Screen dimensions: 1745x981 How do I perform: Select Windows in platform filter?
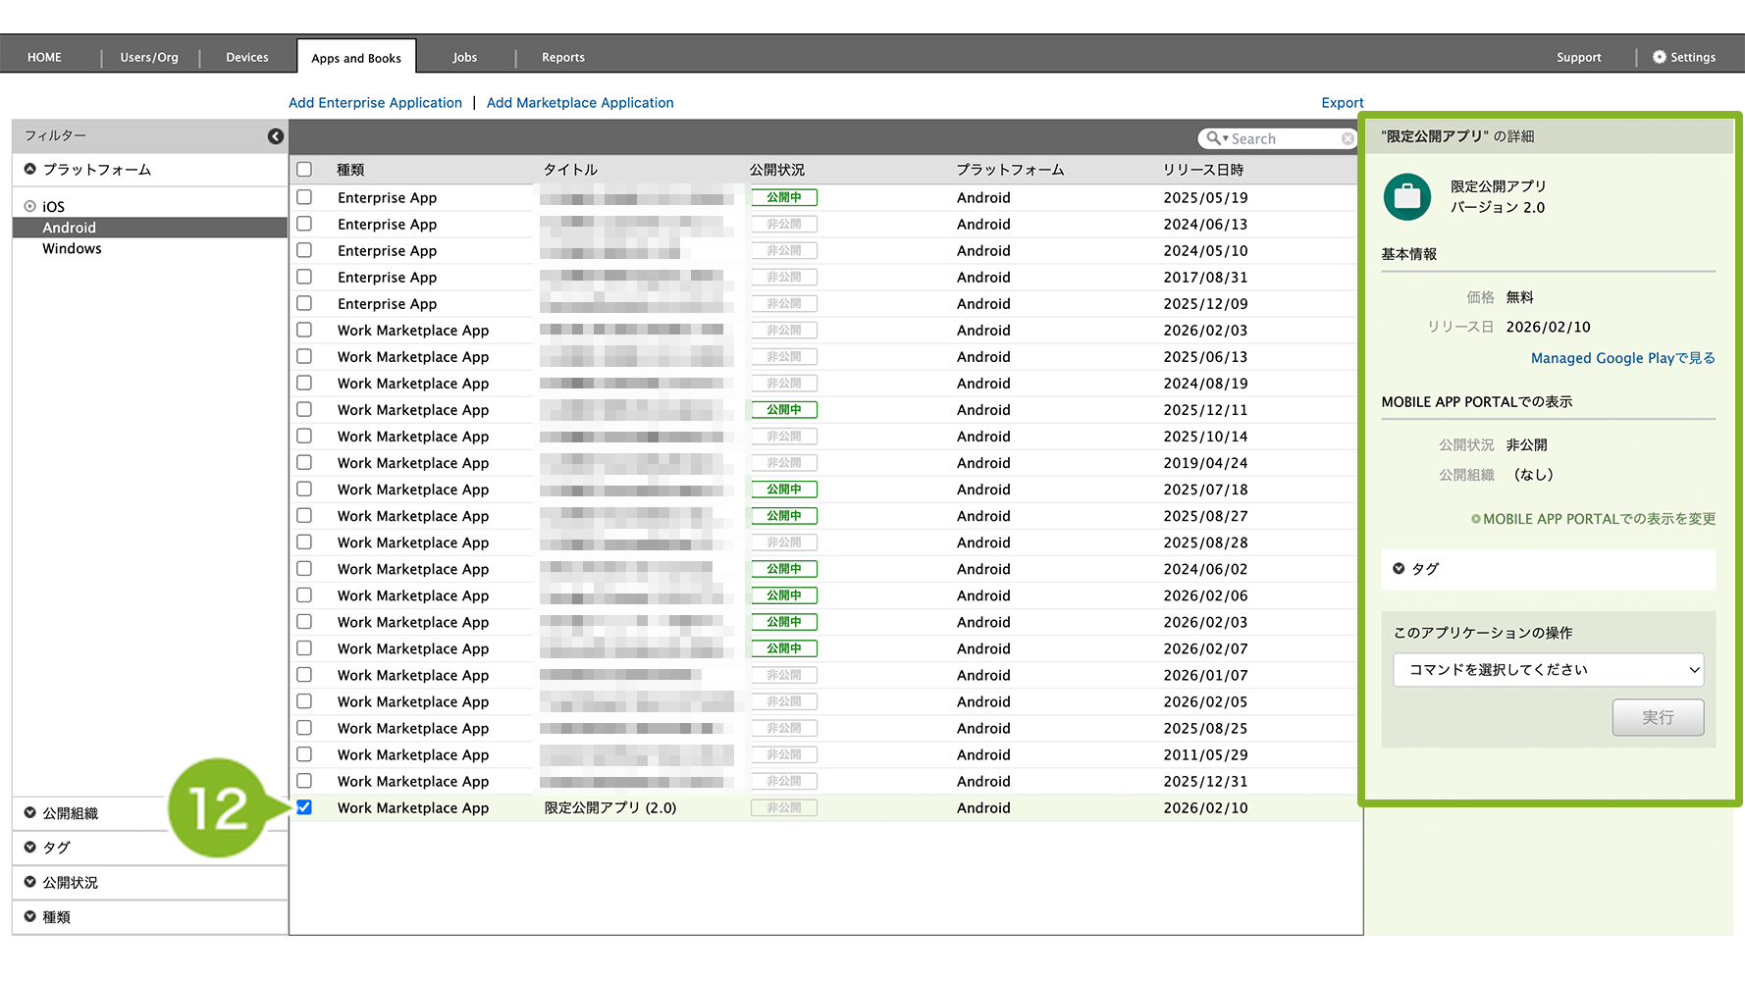point(72,249)
